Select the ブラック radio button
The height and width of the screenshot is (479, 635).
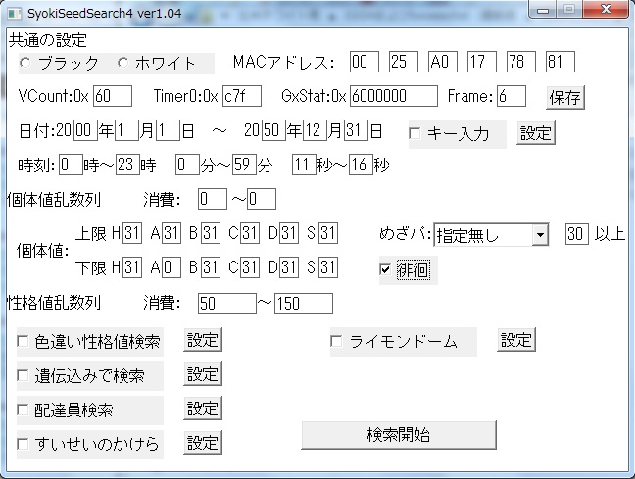[25, 63]
